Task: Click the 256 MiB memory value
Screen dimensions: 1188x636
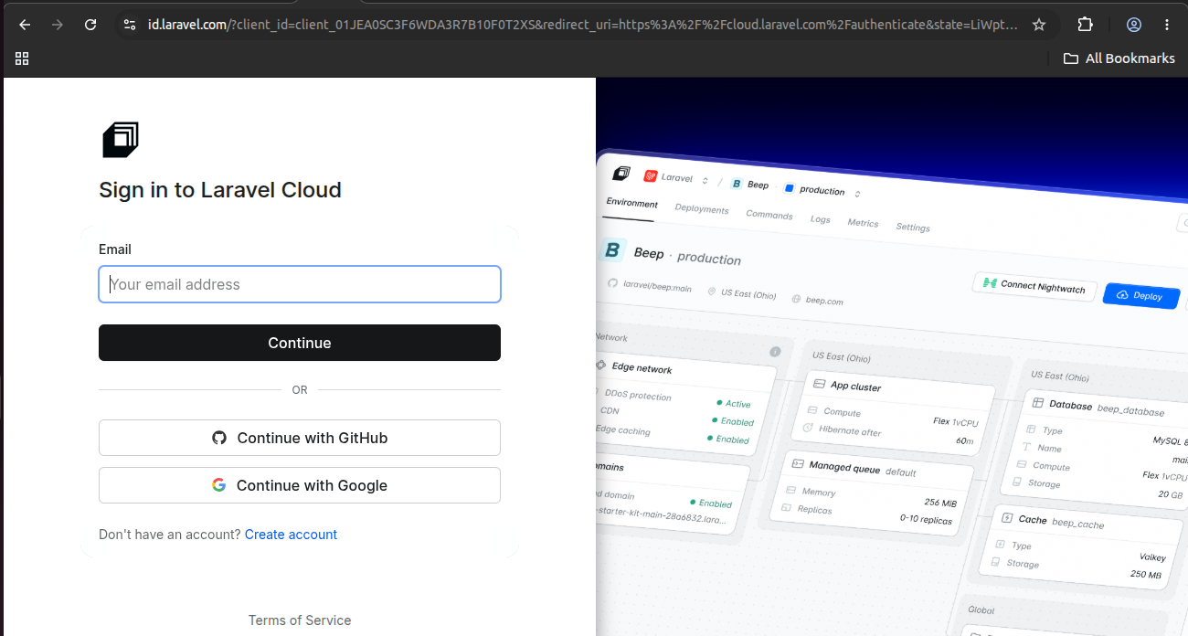Action: [939, 503]
